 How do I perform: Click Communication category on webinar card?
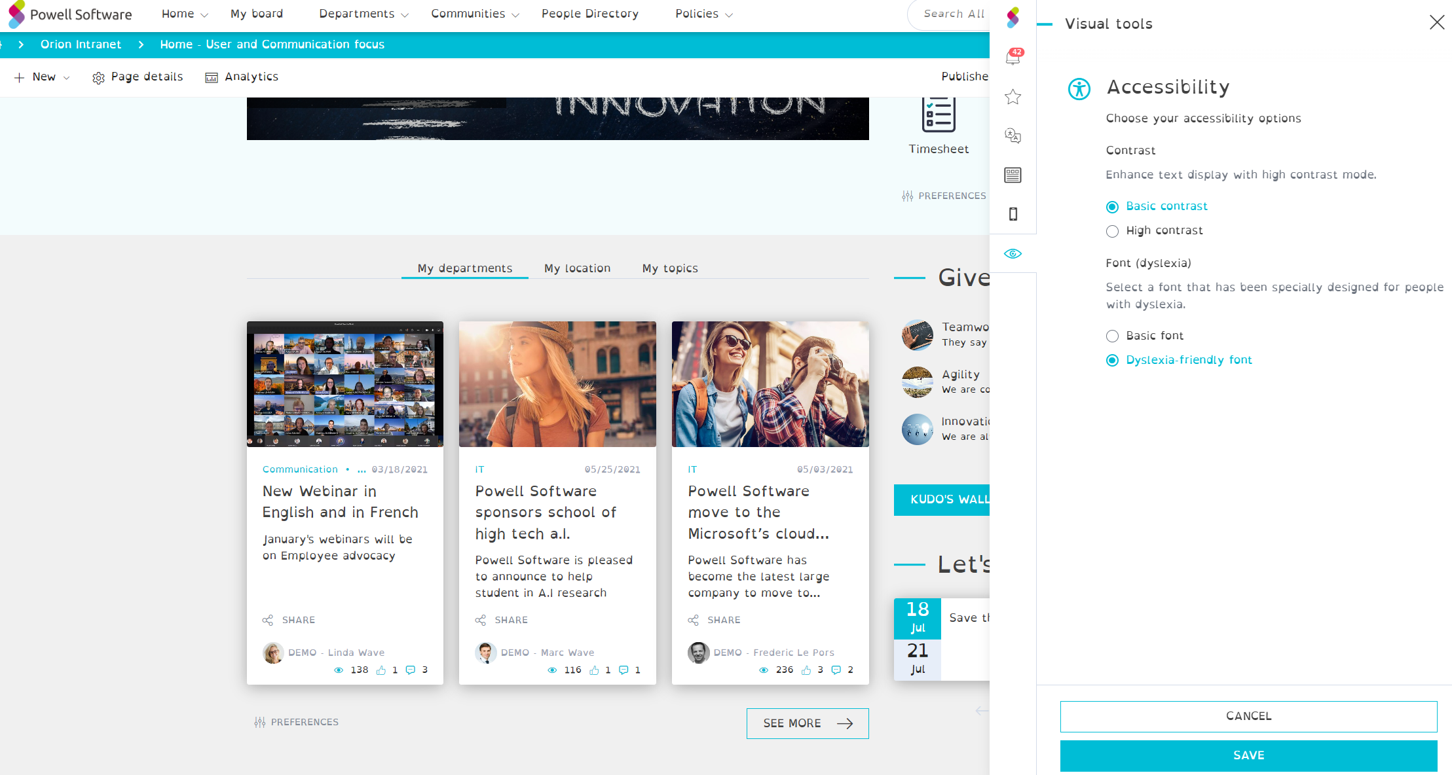300,469
